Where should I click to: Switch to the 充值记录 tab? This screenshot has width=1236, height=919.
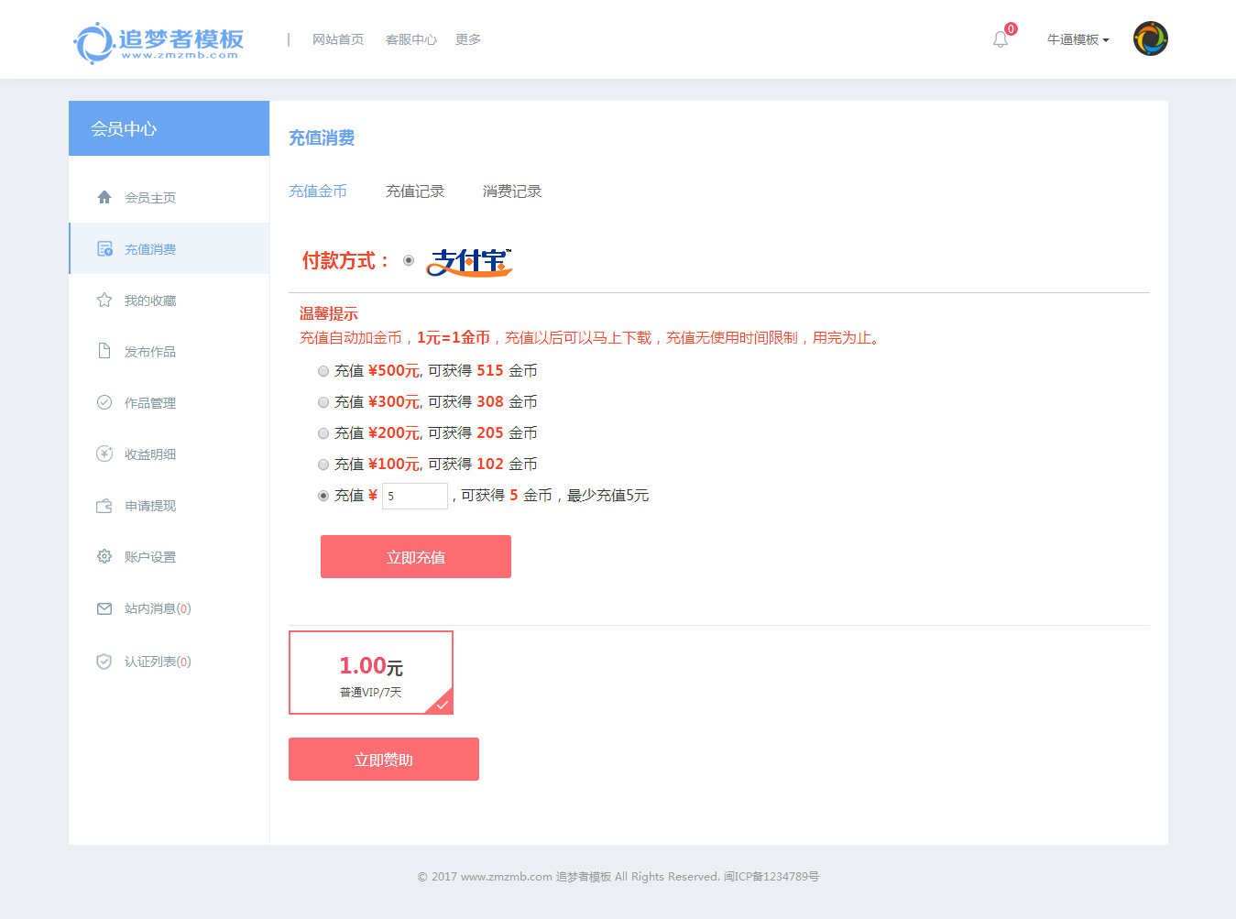(414, 191)
